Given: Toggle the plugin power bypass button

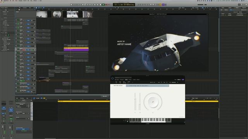Looking at the screenshot, I should point(112,78).
